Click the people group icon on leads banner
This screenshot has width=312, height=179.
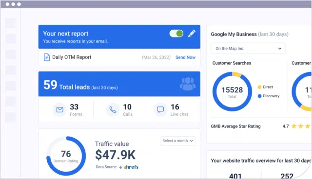[x=188, y=84]
